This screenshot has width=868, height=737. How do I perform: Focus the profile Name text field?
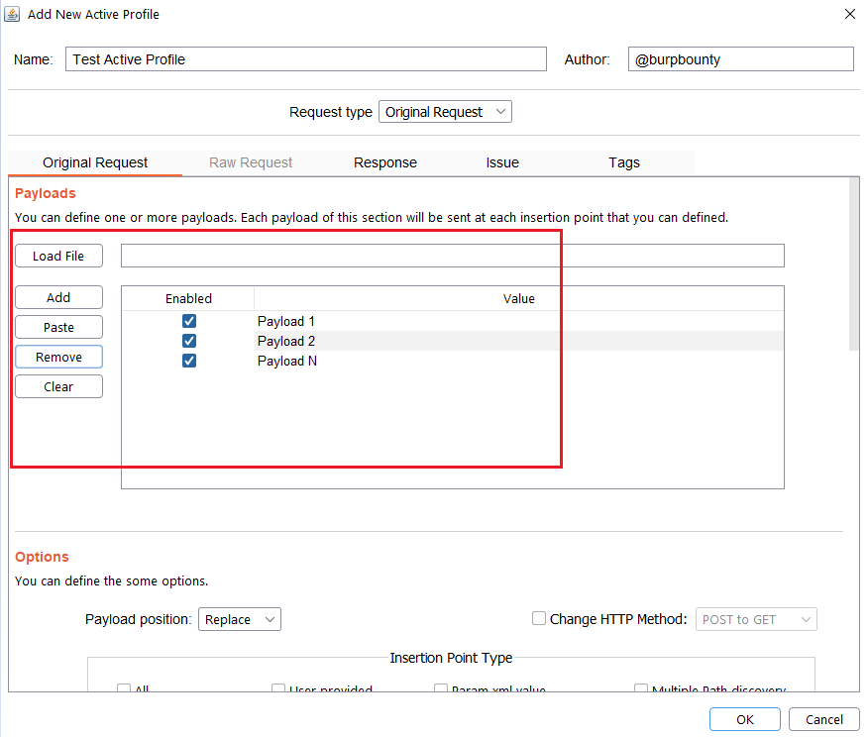click(x=306, y=59)
